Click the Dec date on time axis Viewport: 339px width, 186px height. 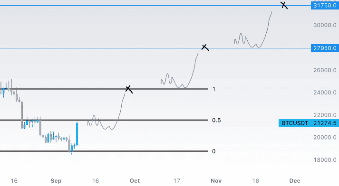point(295,181)
